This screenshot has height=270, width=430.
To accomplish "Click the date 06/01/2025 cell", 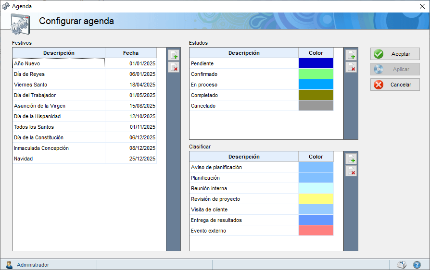I will 131,74.
